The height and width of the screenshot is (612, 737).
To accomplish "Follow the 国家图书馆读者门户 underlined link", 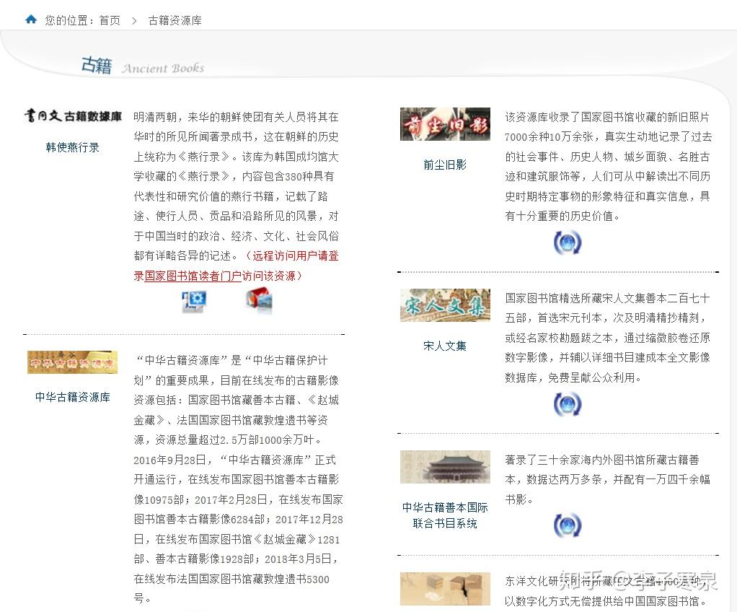I will pyautogui.click(x=193, y=276).
